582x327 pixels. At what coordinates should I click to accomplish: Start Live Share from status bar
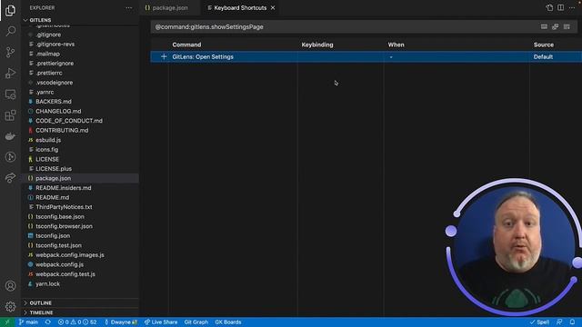pos(161,322)
